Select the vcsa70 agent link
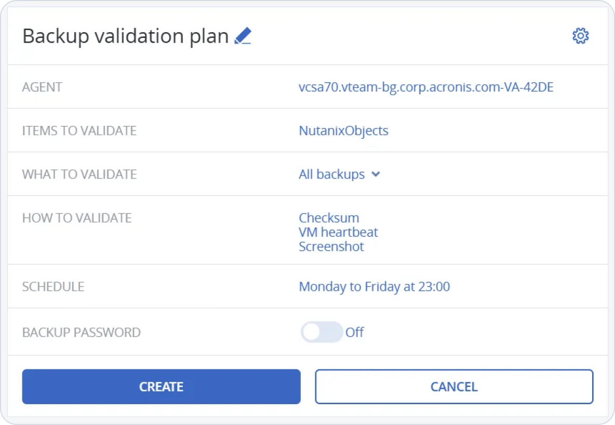Screen dimensions: 615x425 [426, 87]
